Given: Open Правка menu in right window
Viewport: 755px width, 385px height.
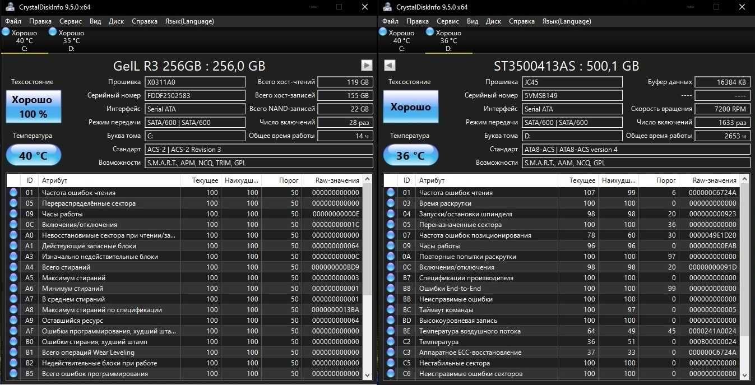Looking at the screenshot, I should coord(418,21).
